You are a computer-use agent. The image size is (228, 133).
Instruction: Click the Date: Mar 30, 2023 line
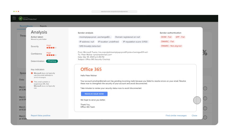[91, 57]
